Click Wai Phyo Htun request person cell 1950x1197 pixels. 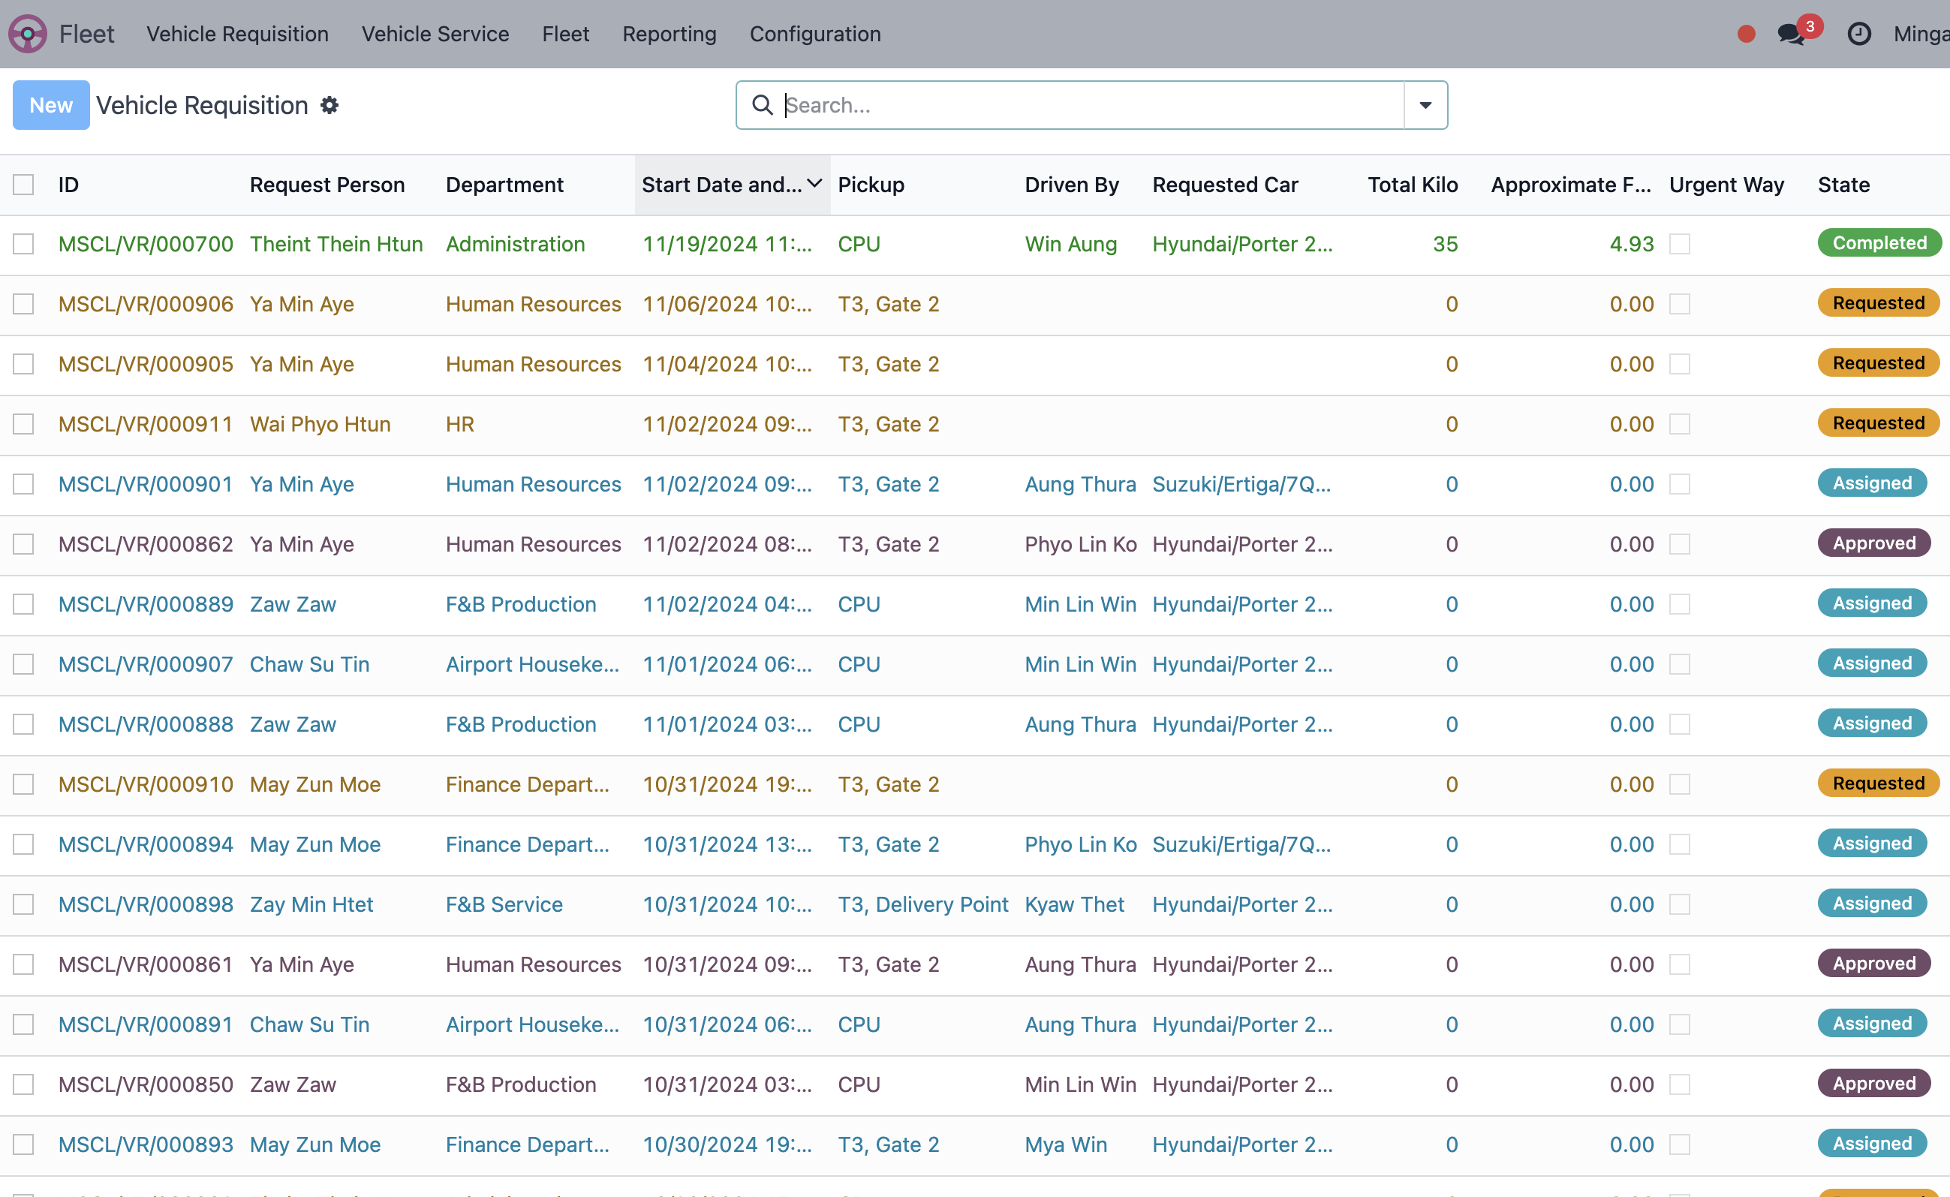coord(320,424)
